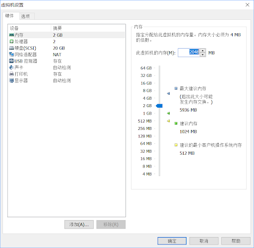This screenshot has width=254, height=248.
Task: Click the 16 GB slider scale label
Action: coord(146,83)
